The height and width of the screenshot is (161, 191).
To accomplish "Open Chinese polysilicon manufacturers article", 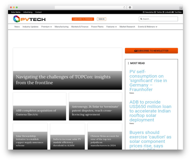I will (105, 141).
